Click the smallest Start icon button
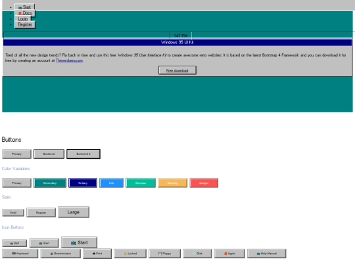 (14, 243)
